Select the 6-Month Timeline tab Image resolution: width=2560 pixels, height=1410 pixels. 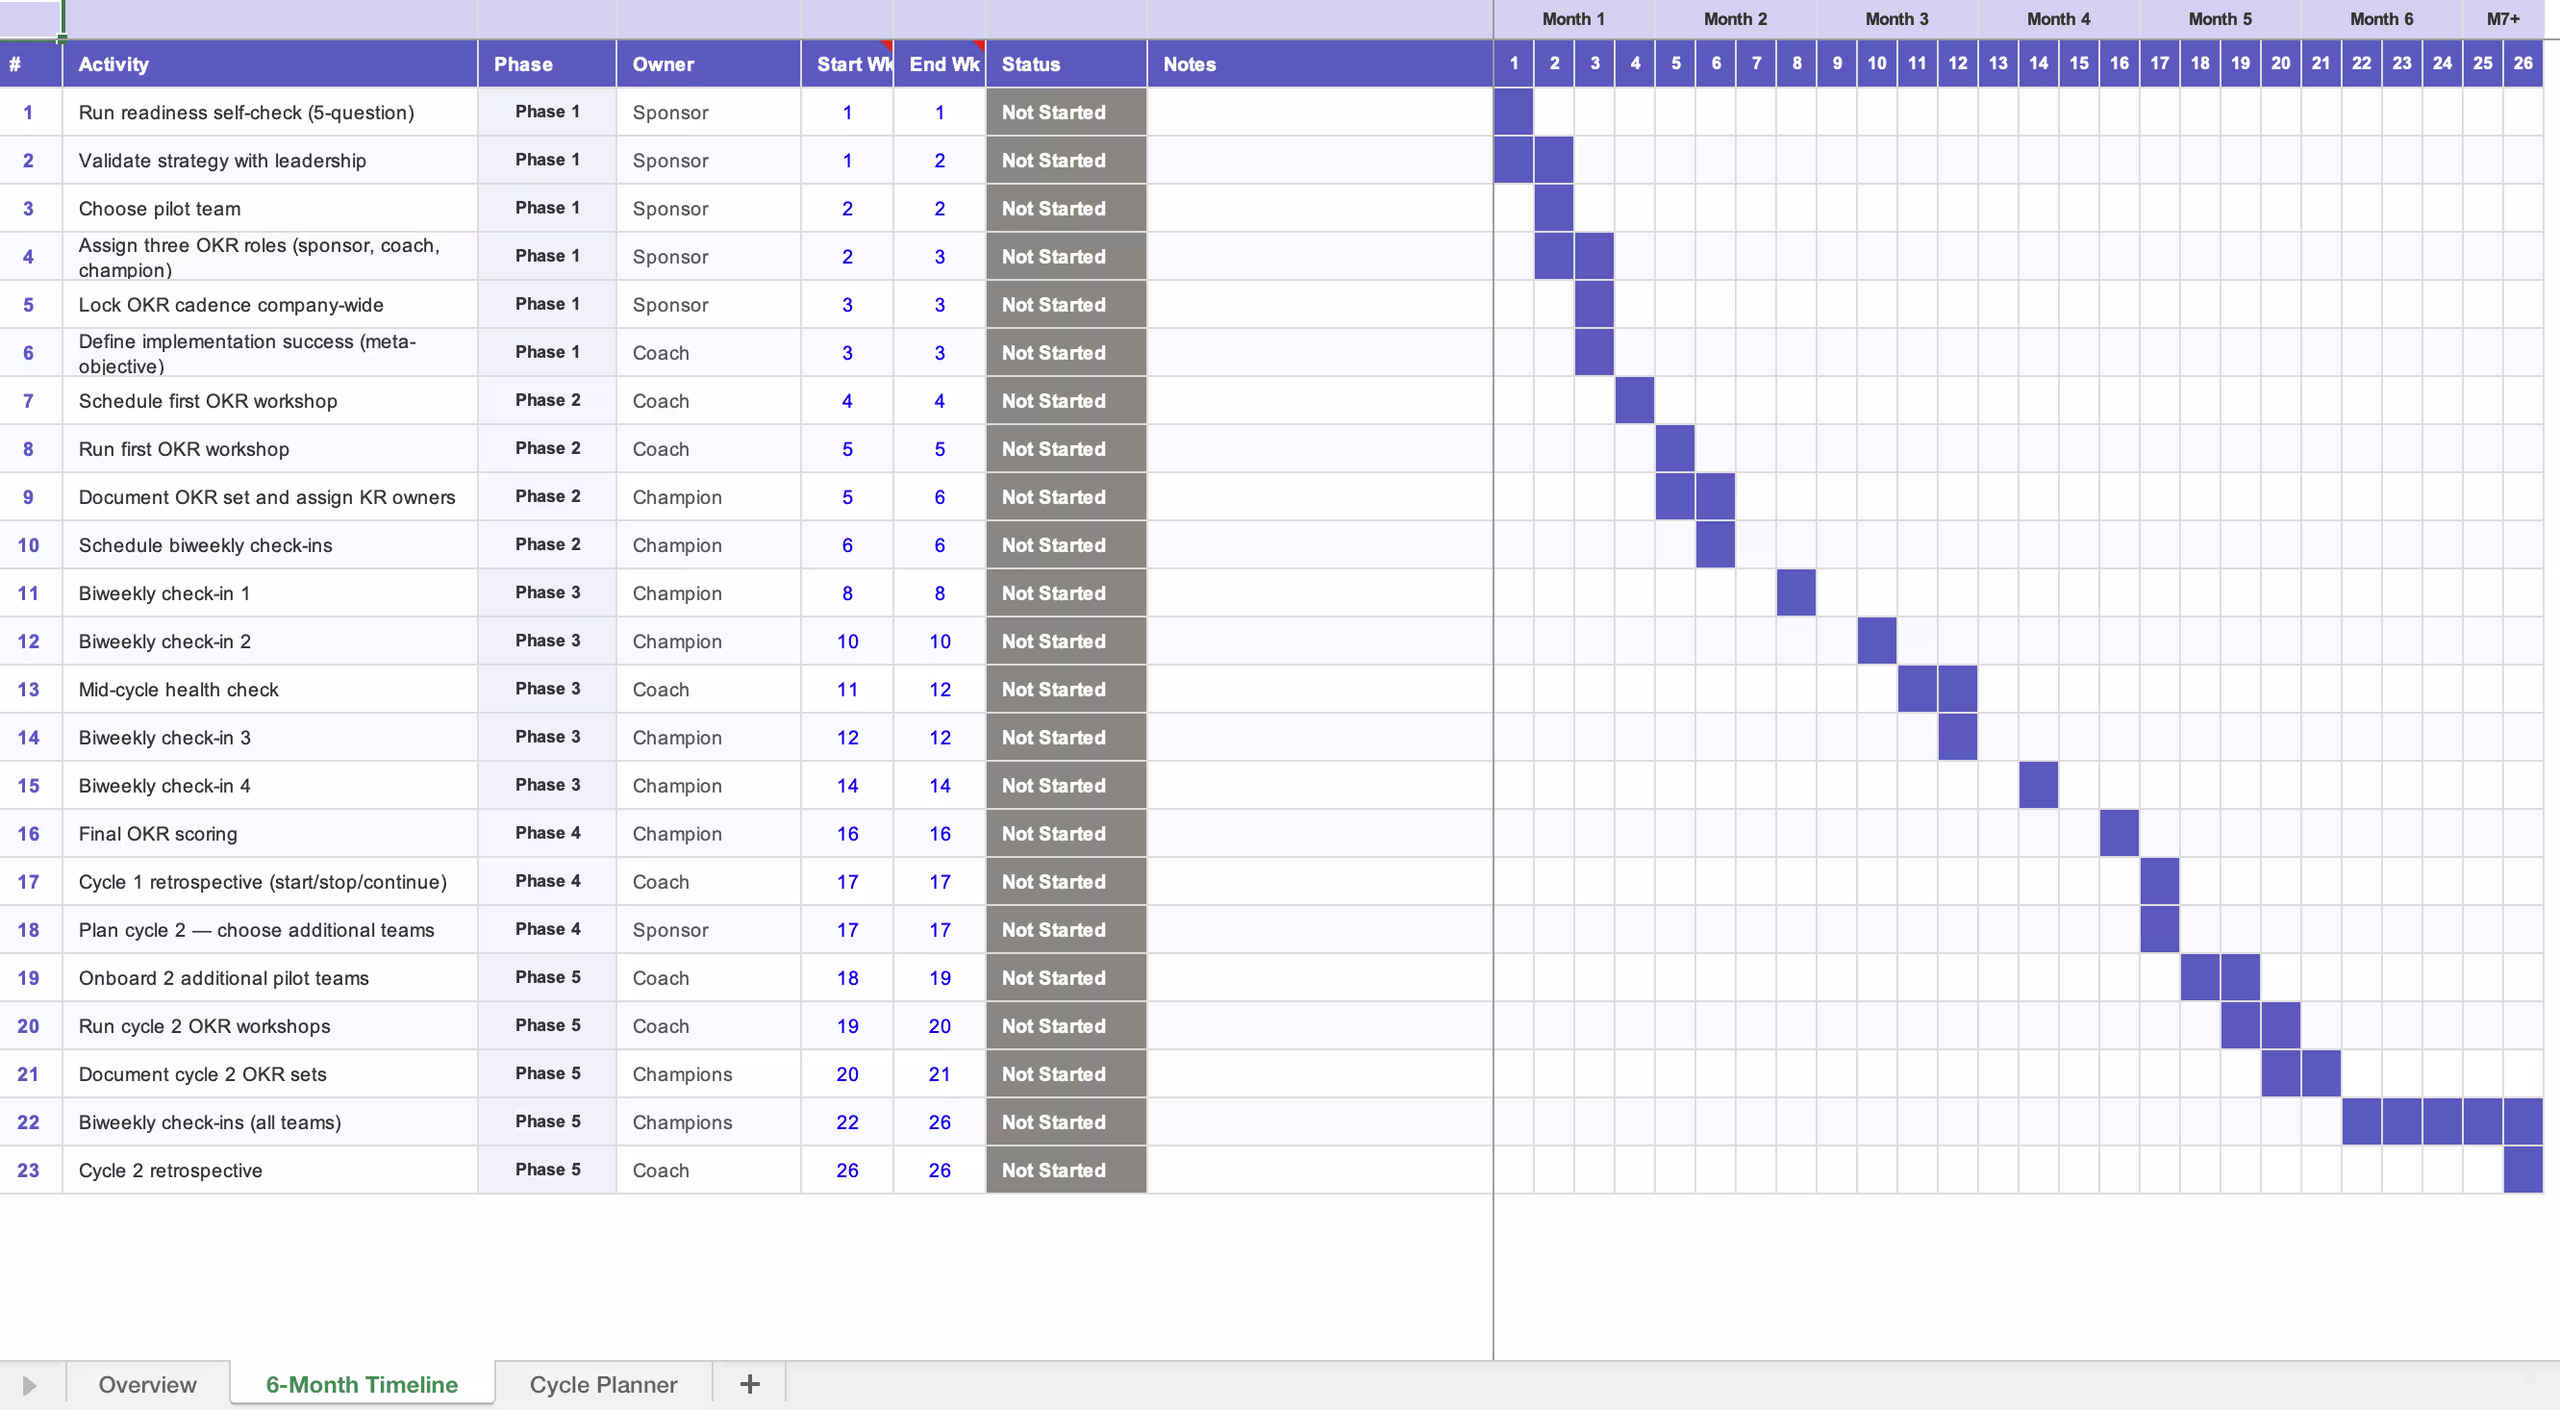[362, 1384]
